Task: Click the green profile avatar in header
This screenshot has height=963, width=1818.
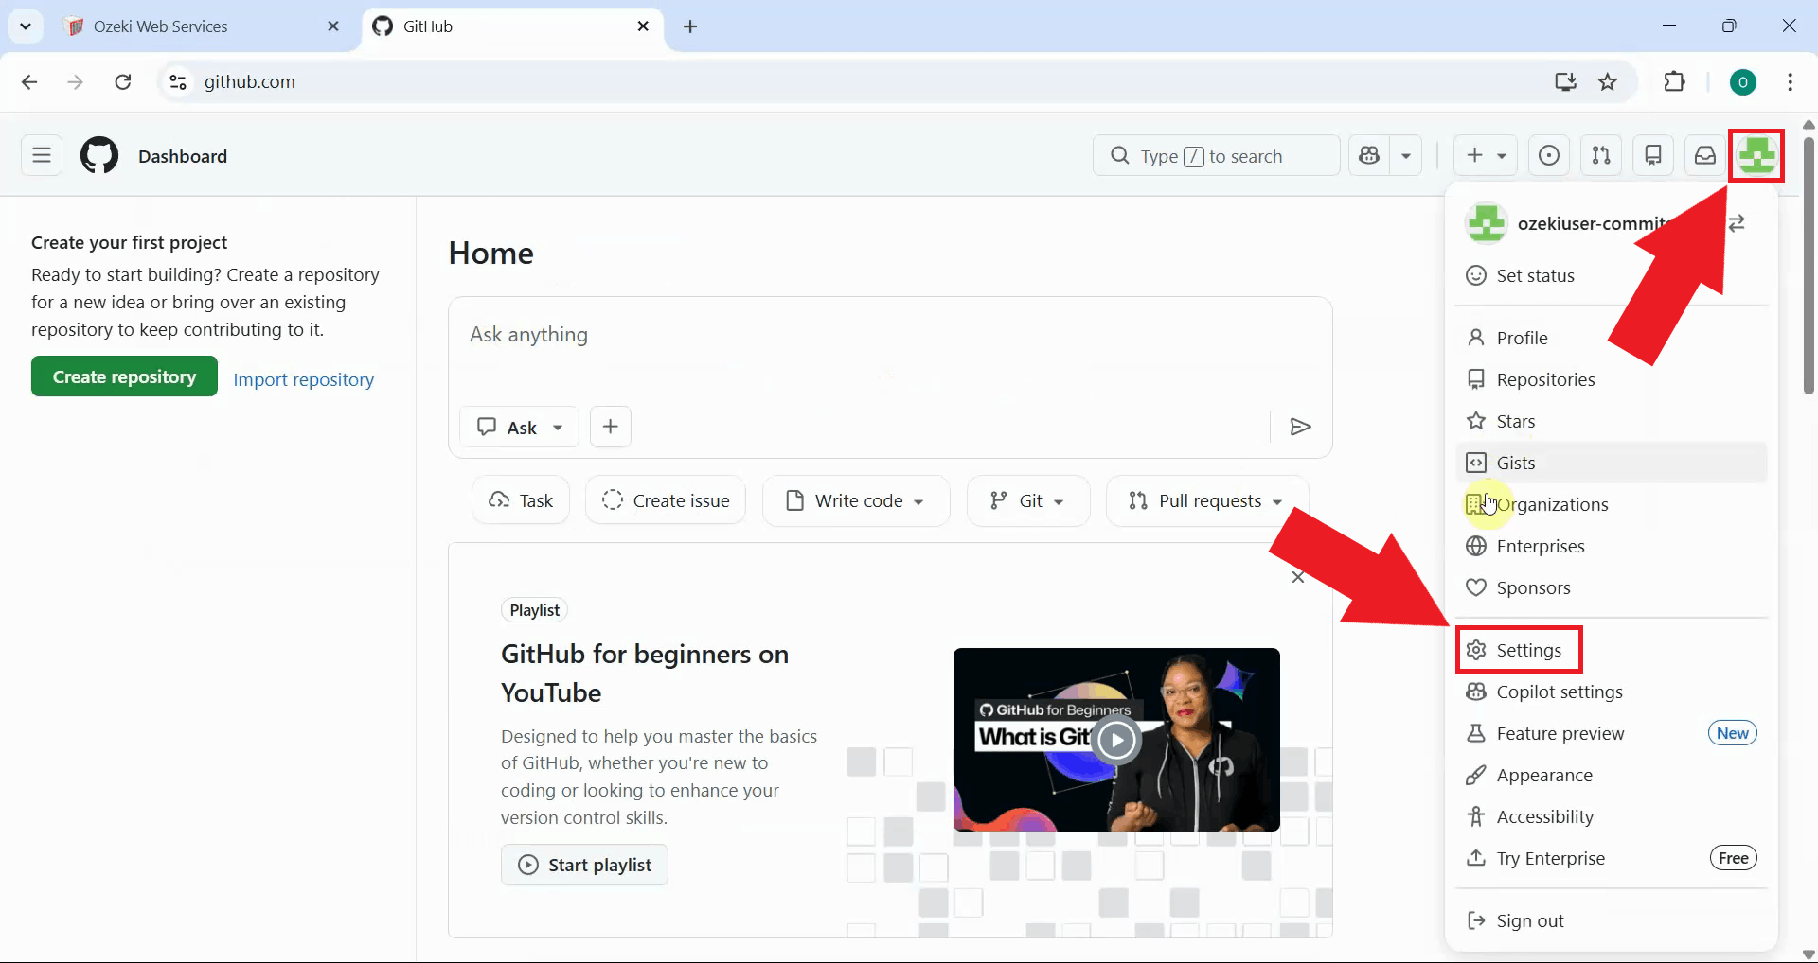Action: [1756, 155]
